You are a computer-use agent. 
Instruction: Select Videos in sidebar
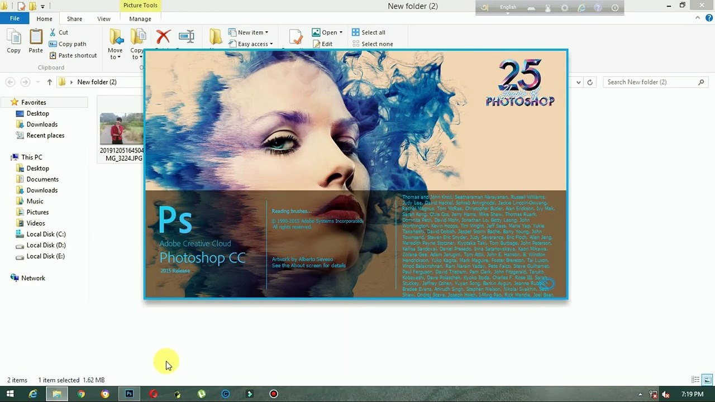click(36, 223)
